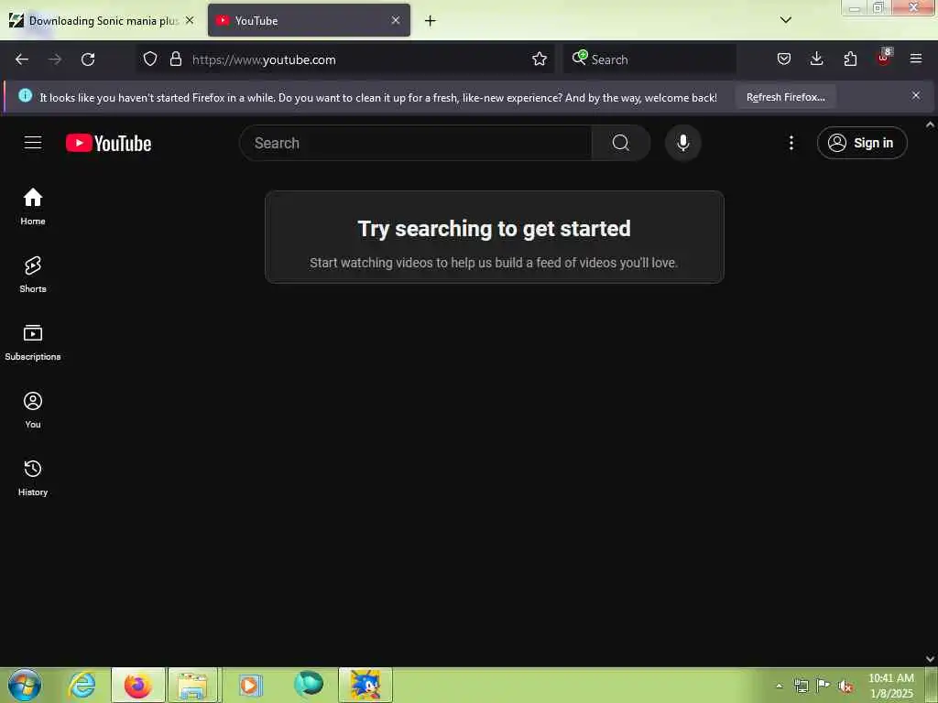Launch Internet Explorer from taskbar
This screenshot has width=938, height=703.
click(x=82, y=685)
